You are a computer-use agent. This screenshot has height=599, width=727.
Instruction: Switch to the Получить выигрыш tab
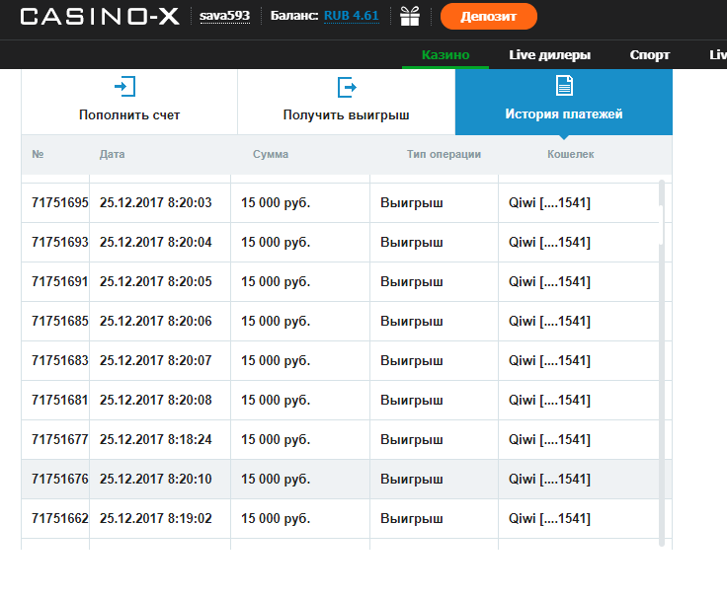pyautogui.click(x=347, y=102)
